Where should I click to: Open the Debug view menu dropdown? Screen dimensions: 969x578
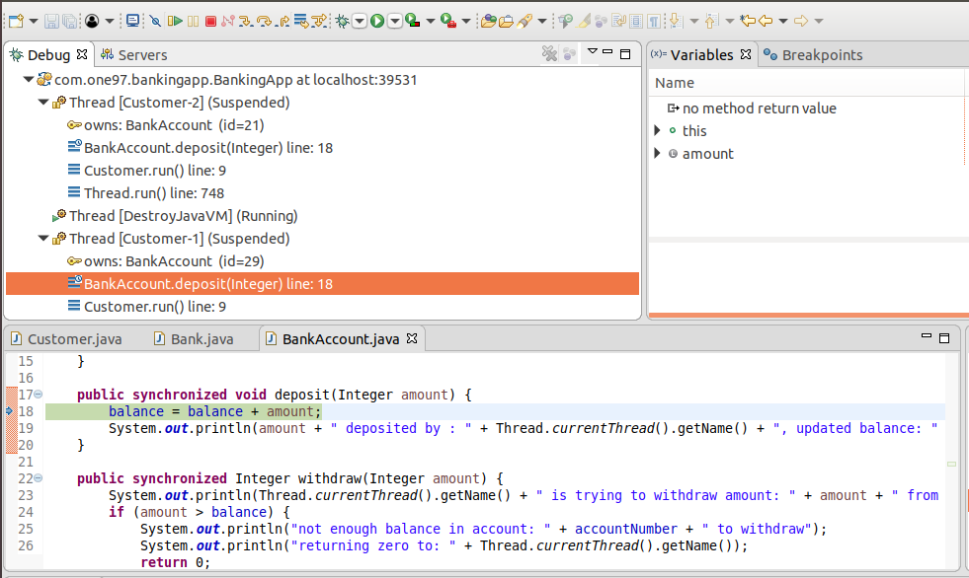[x=592, y=52]
